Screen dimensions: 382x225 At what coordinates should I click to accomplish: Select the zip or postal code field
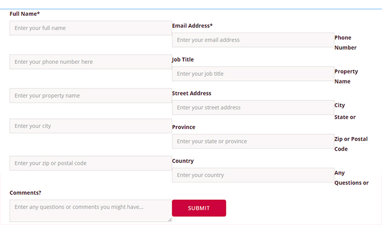point(91,163)
